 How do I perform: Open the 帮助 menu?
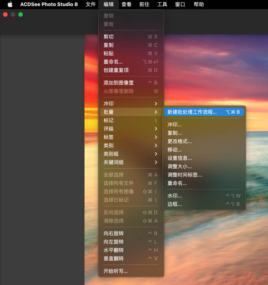pyautogui.click(x=199, y=4)
